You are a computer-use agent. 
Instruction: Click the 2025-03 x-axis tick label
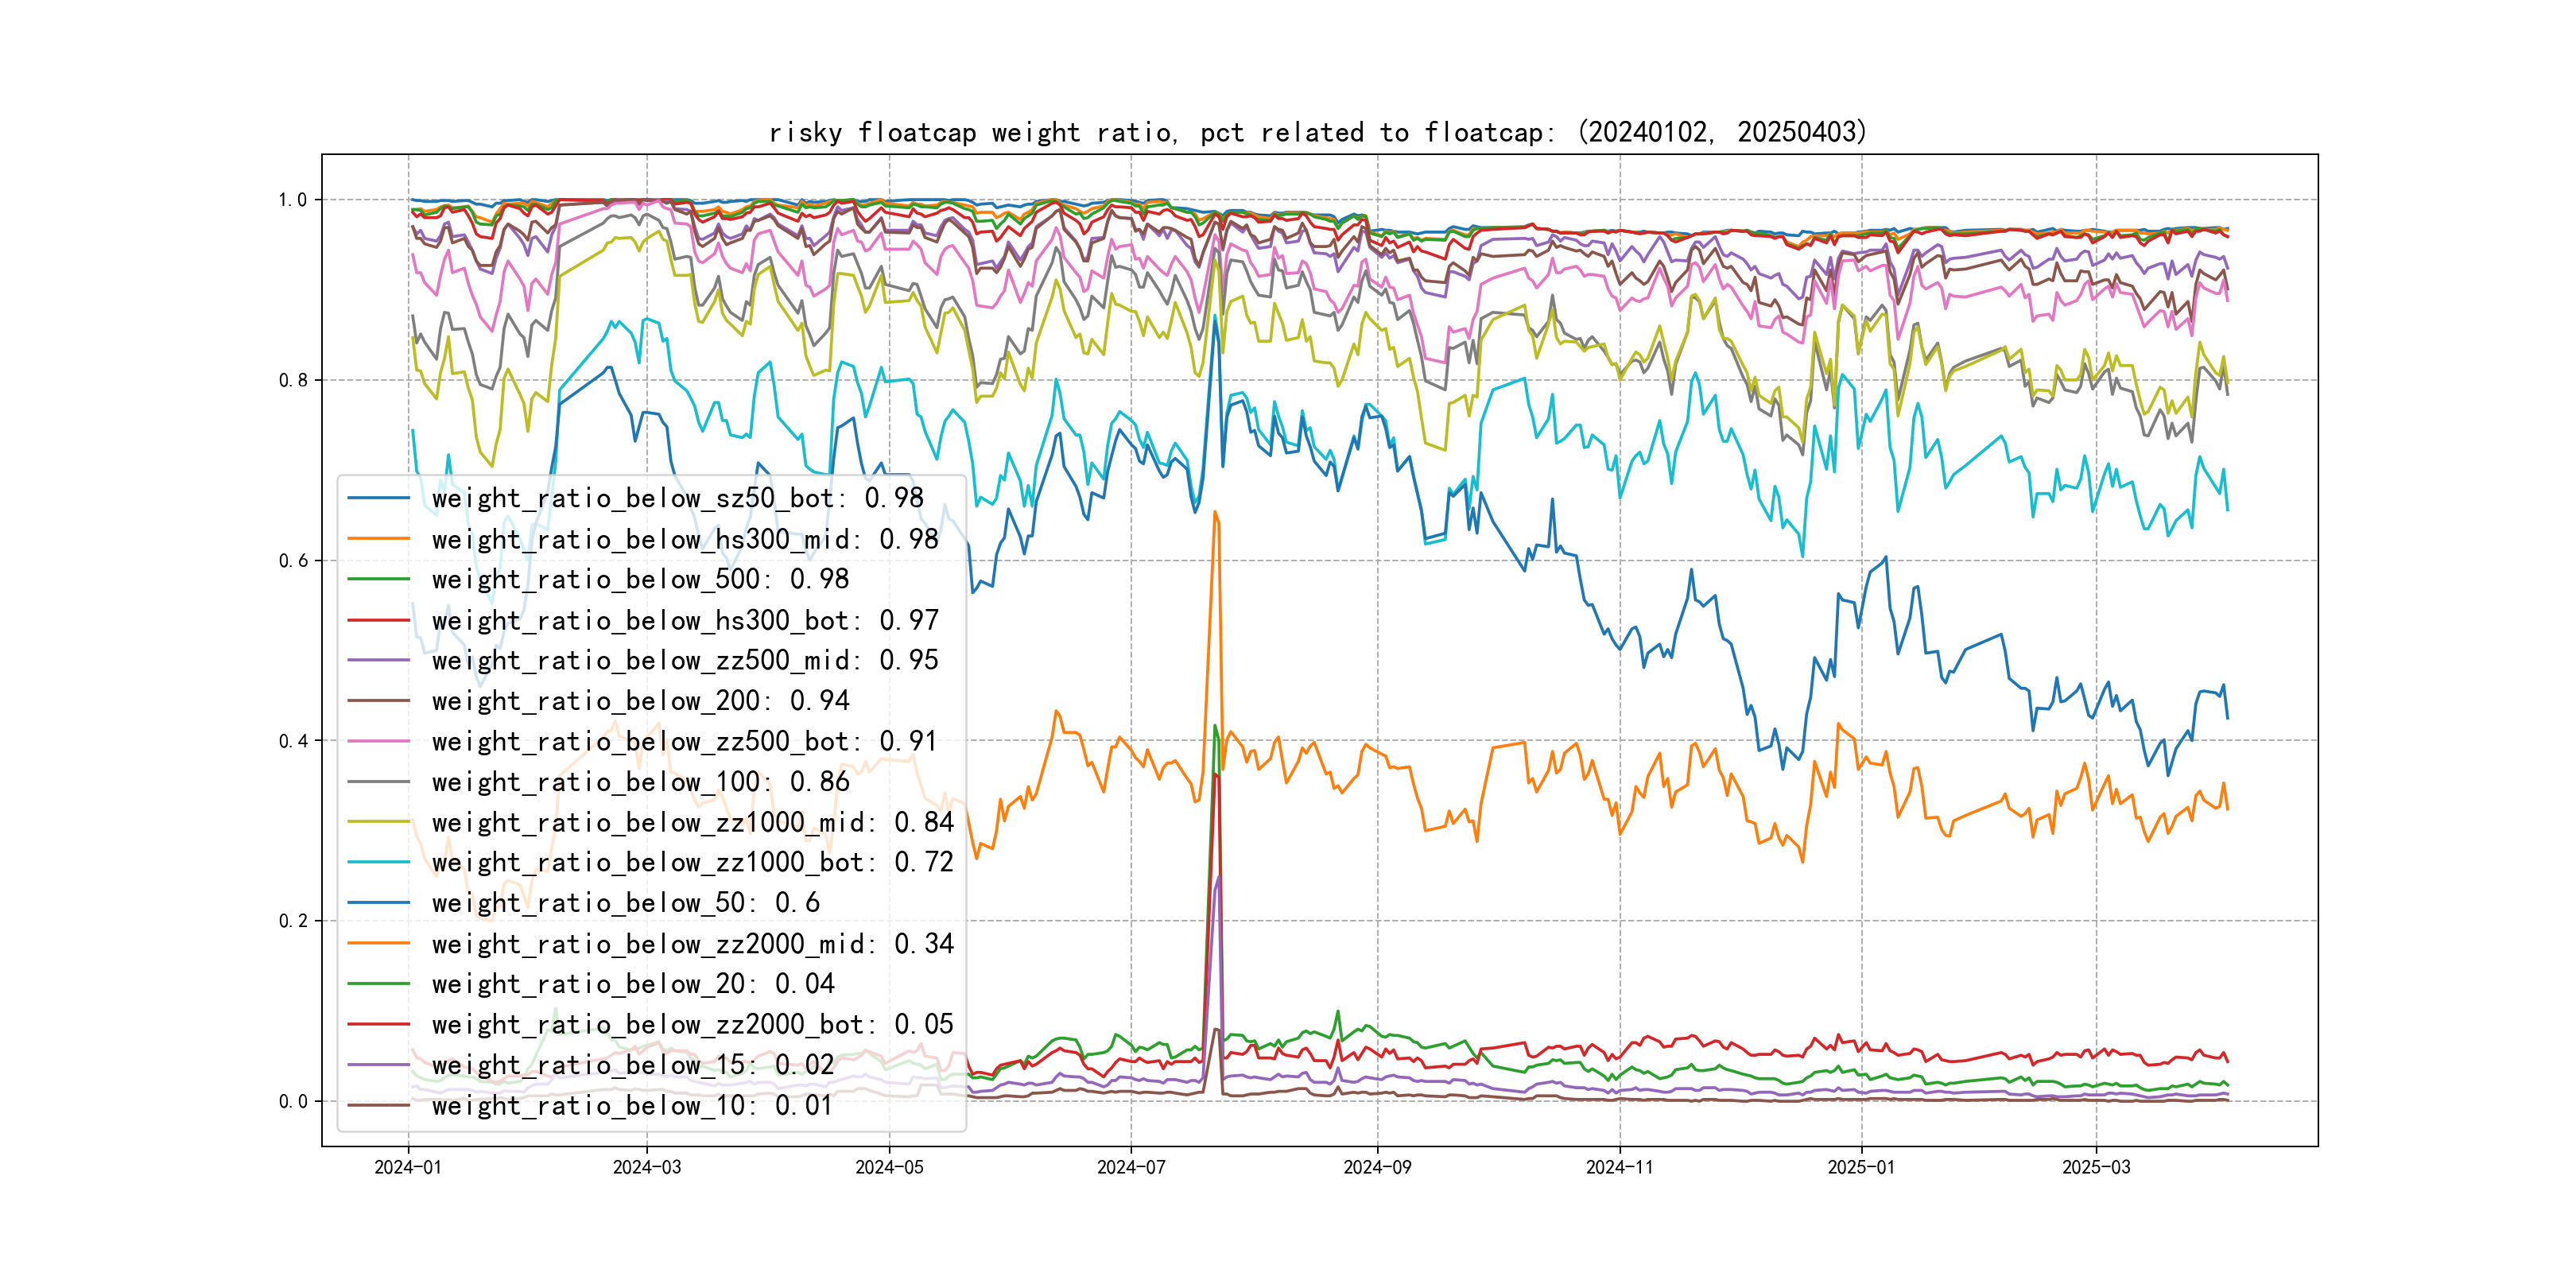click(2096, 1167)
